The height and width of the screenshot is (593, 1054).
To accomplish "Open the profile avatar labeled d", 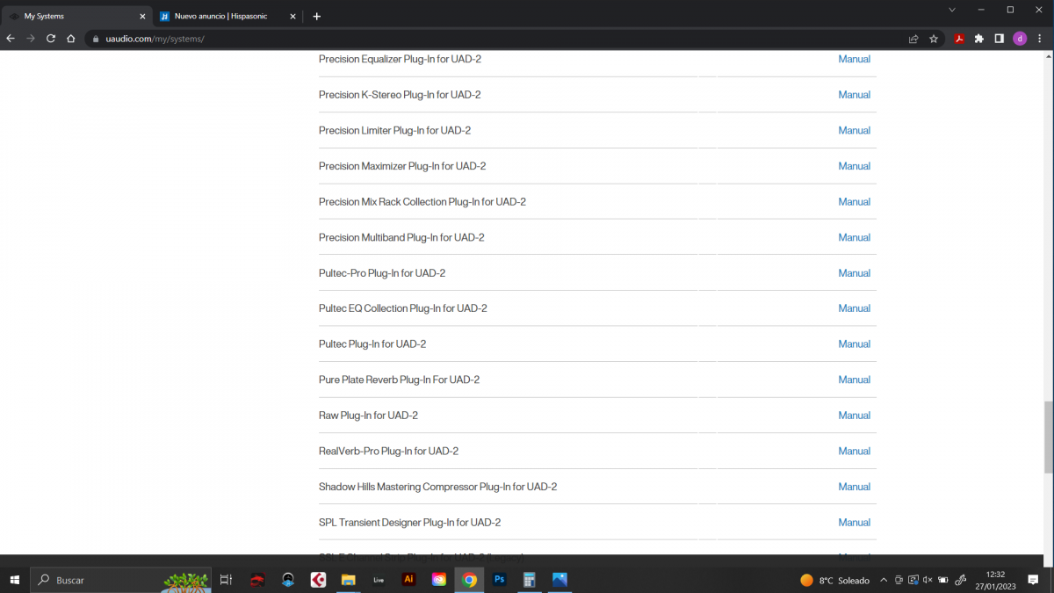I will point(1020,39).
